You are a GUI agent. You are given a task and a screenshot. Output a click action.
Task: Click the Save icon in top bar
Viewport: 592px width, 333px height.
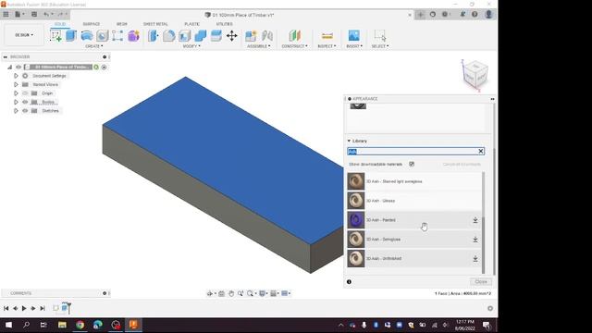point(34,15)
